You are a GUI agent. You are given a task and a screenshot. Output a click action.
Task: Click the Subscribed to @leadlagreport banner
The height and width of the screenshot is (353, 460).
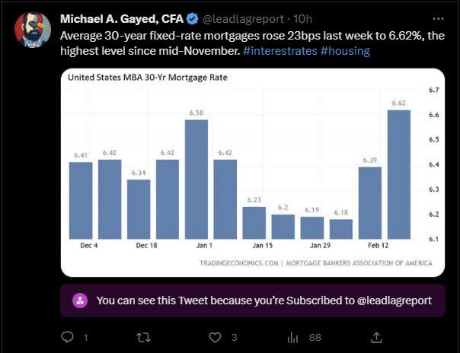(x=264, y=301)
